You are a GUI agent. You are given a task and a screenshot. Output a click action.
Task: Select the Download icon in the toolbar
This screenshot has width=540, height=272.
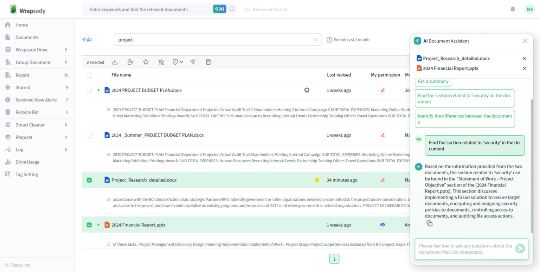115,62
